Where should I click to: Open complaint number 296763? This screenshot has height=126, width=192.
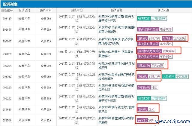(x=7, y=77)
